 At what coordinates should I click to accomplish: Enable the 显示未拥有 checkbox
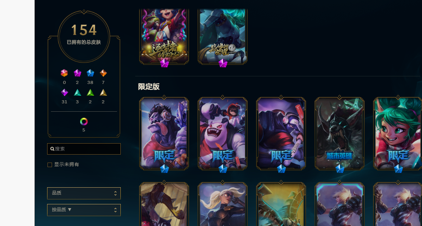50,165
